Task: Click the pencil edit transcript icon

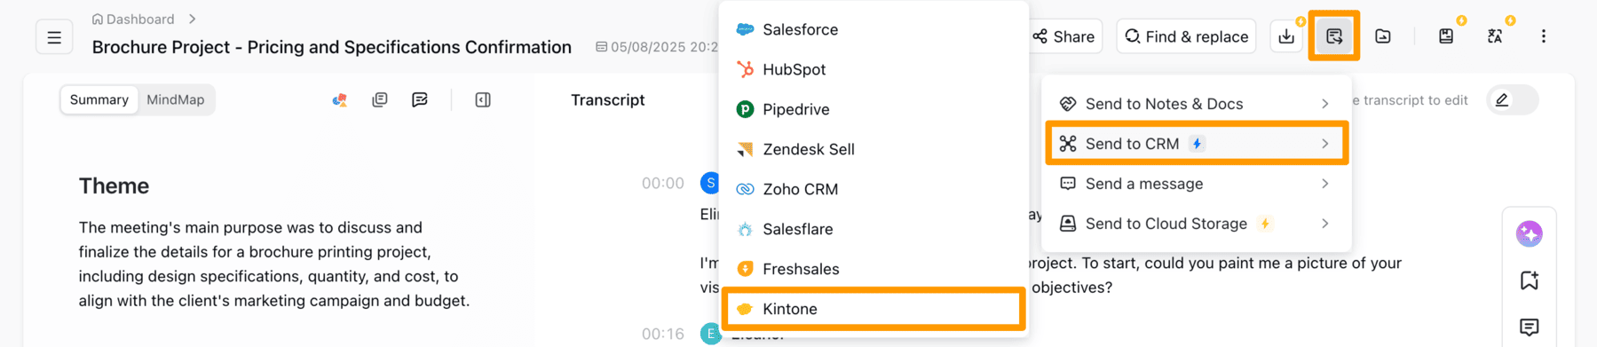Action: tap(1502, 100)
